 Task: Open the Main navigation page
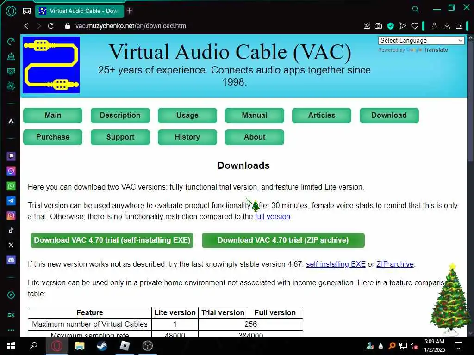tap(53, 115)
